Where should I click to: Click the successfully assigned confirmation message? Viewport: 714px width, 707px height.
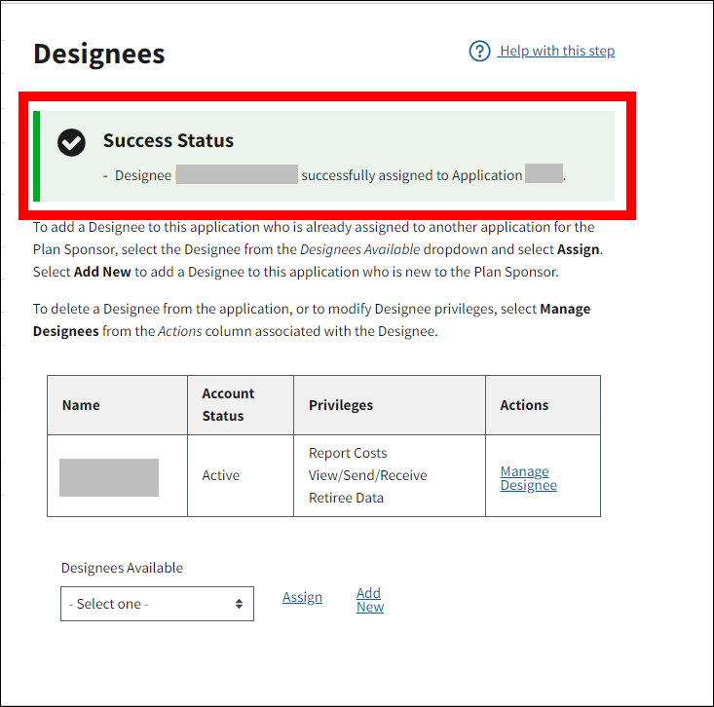411,175
